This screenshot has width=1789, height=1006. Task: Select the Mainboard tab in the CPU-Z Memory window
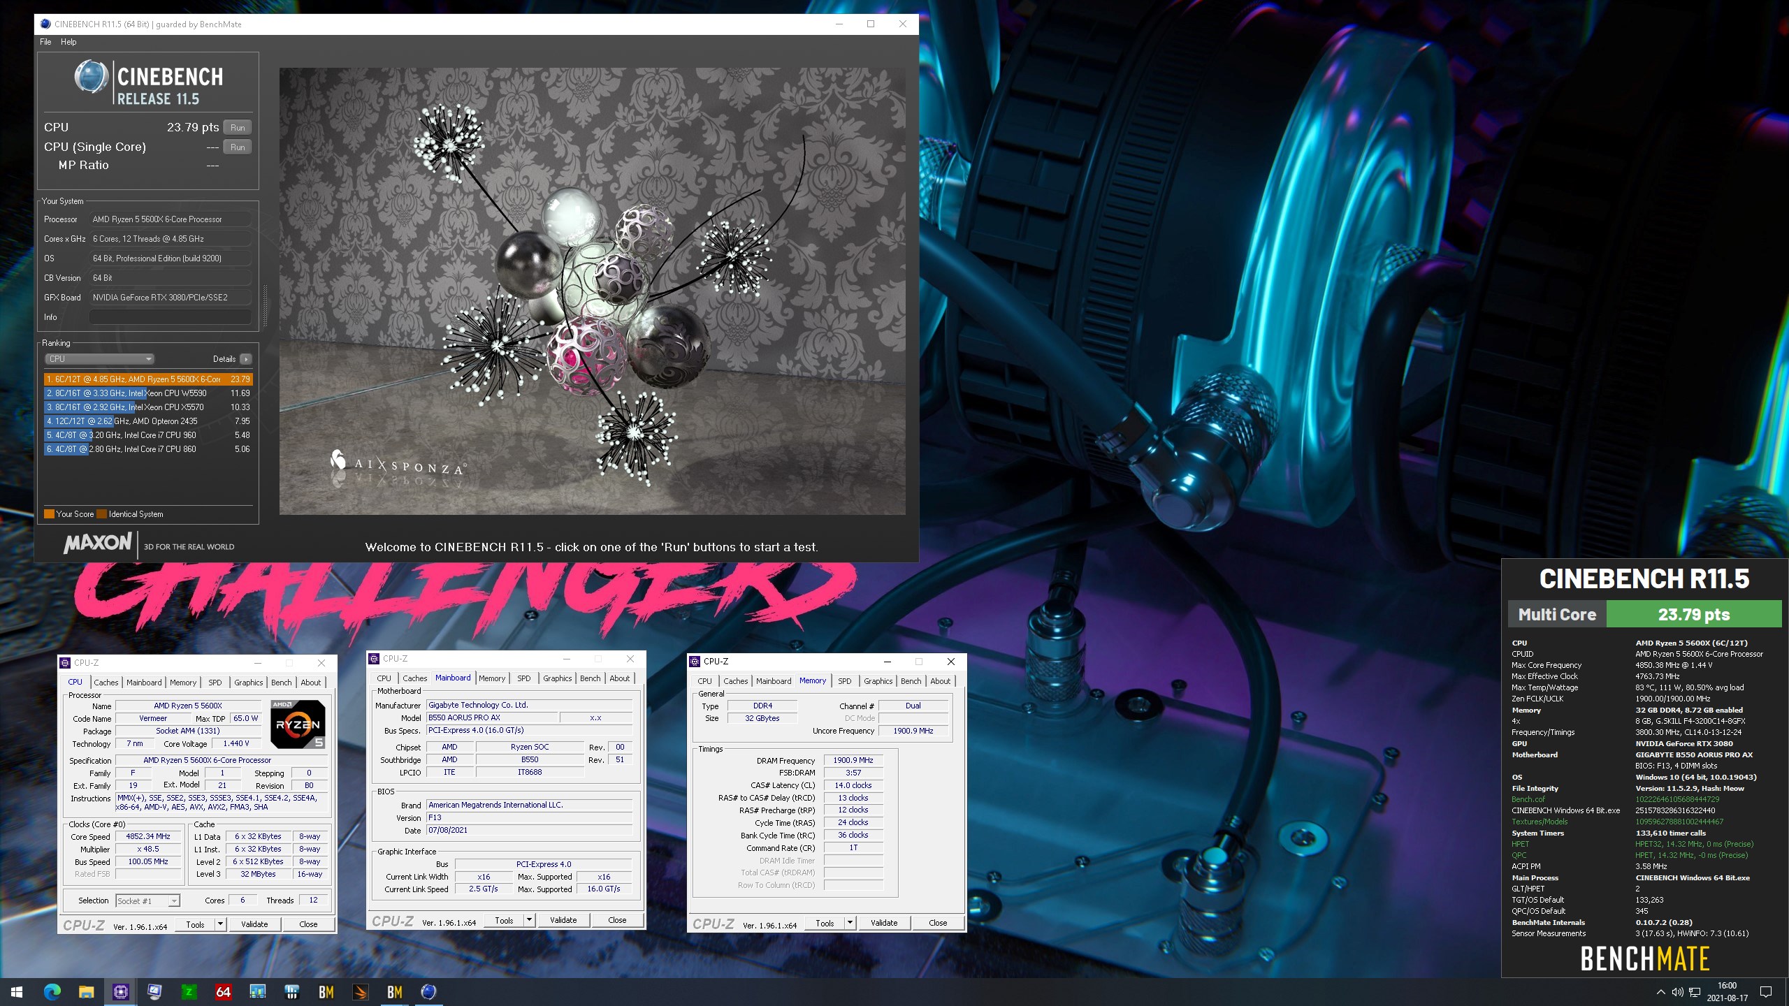pos(774,681)
